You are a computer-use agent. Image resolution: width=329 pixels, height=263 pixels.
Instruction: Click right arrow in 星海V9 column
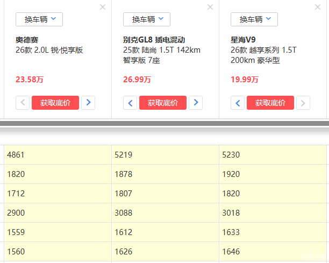[303, 103]
